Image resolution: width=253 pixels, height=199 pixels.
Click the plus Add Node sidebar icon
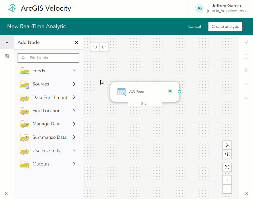(7, 43)
